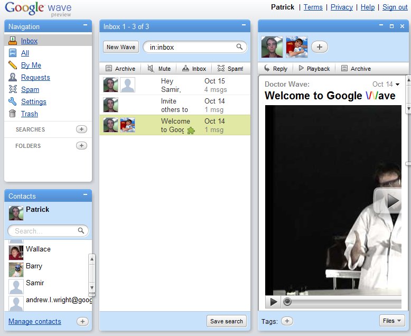Collapse the Inbox panel
Viewport: 411px width, 336px height.
(244, 25)
